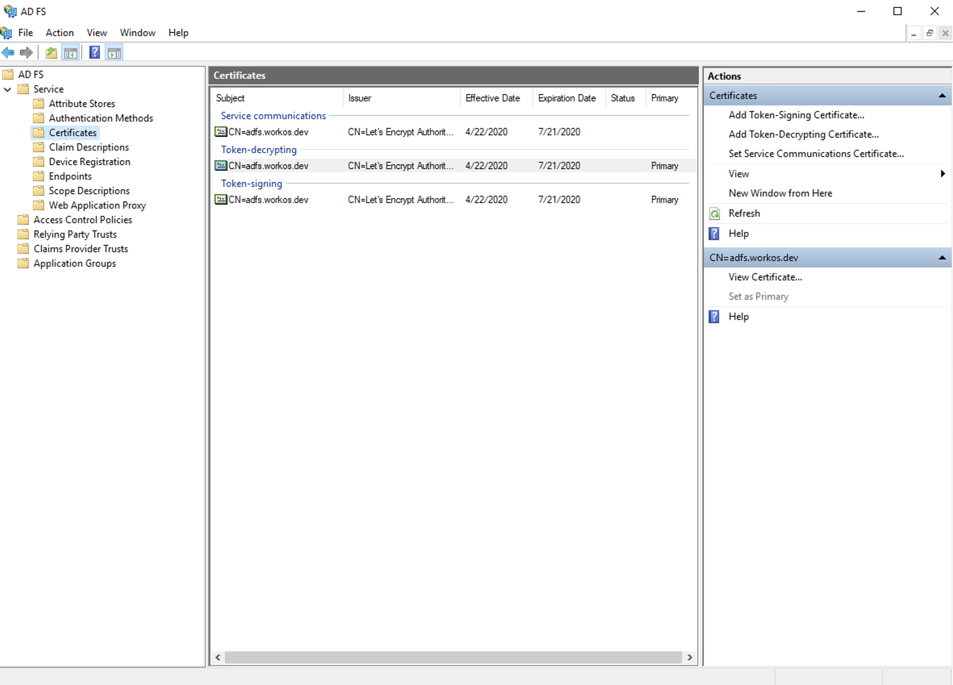Click Let's Encrypt issuer in Token-signing row
953x685 pixels.
coord(401,200)
